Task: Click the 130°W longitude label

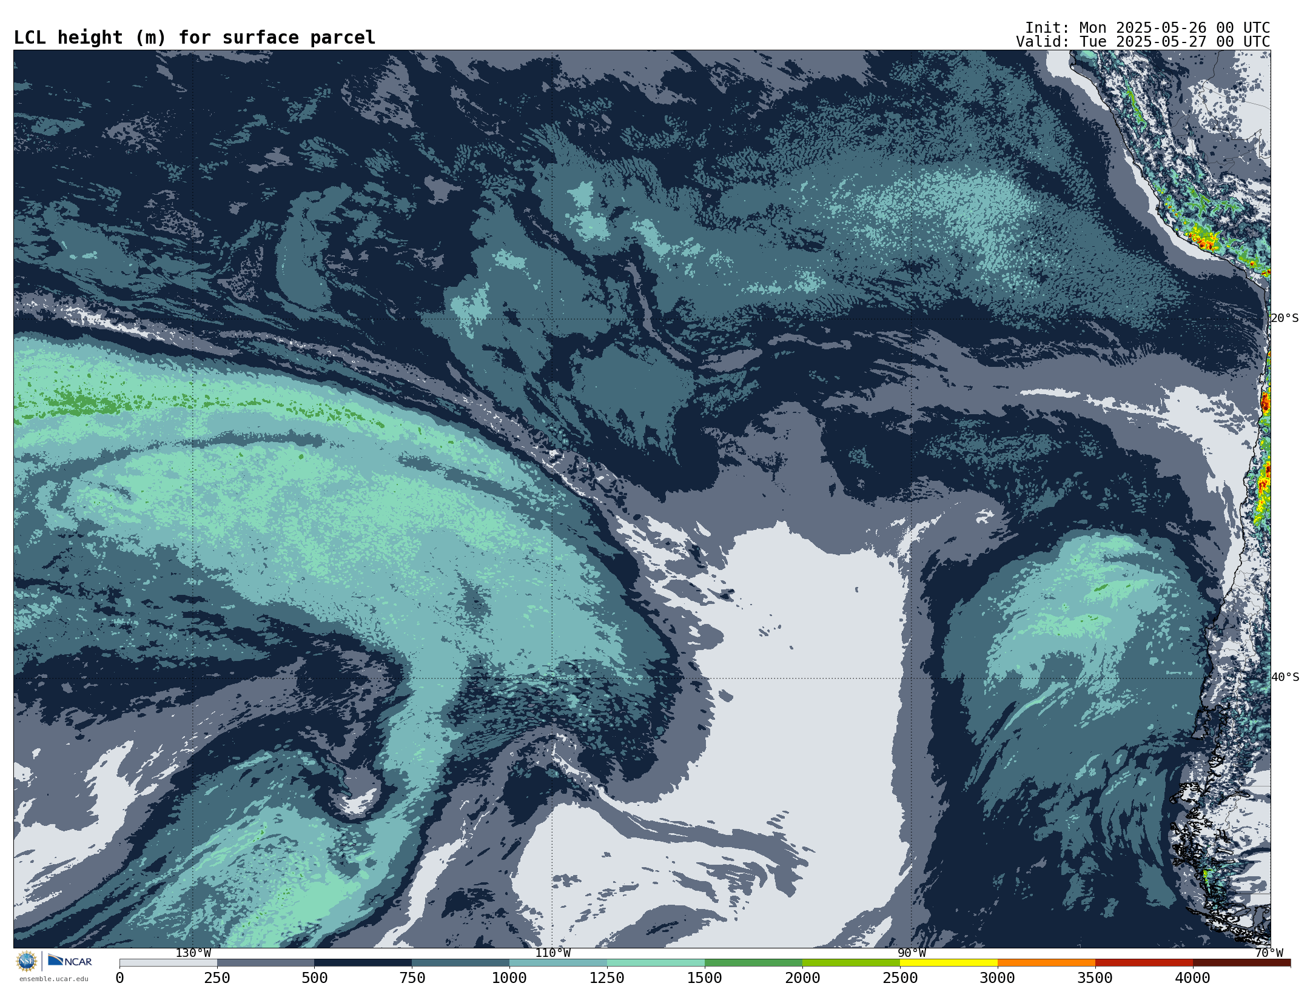Action: pyautogui.click(x=193, y=953)
